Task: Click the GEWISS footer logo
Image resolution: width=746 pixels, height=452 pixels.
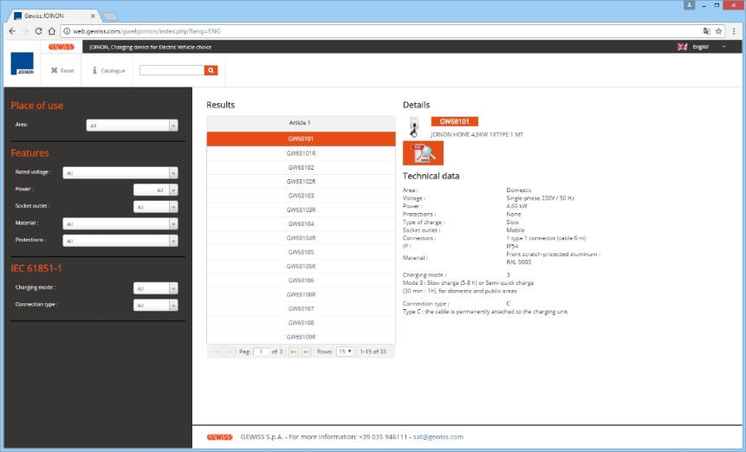Action: click(x=219, y=437)
